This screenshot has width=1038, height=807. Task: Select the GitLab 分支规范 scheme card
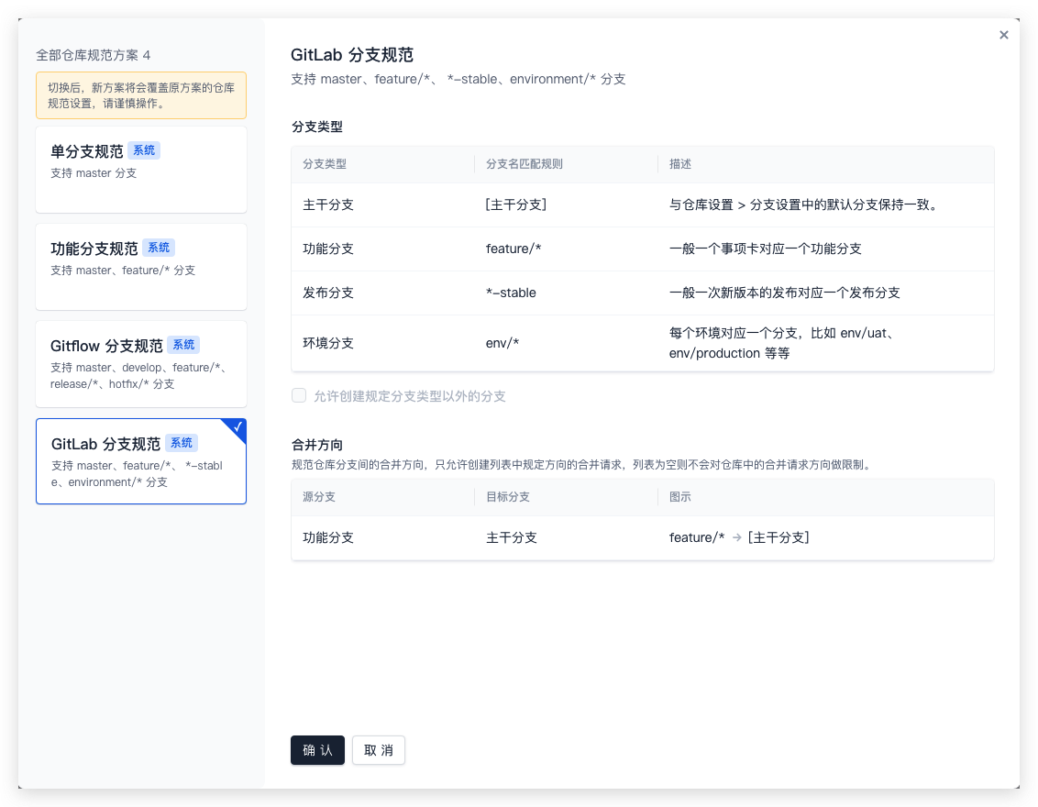(141, 461)
